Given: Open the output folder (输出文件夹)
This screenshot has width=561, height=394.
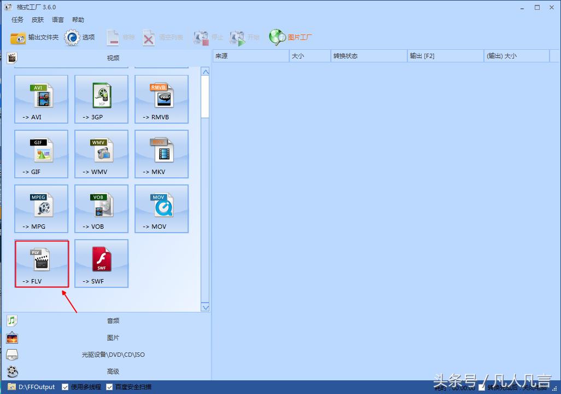Looking at the screenshot, I should click(34, 37).
